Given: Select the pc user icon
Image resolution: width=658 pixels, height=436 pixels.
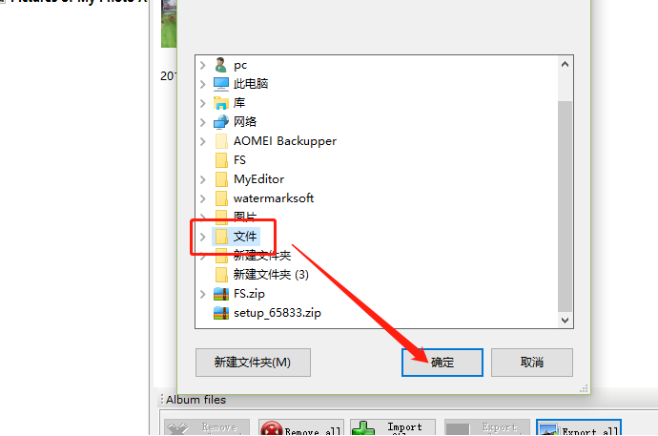Looking at the screenshot, I should (220, 65).
